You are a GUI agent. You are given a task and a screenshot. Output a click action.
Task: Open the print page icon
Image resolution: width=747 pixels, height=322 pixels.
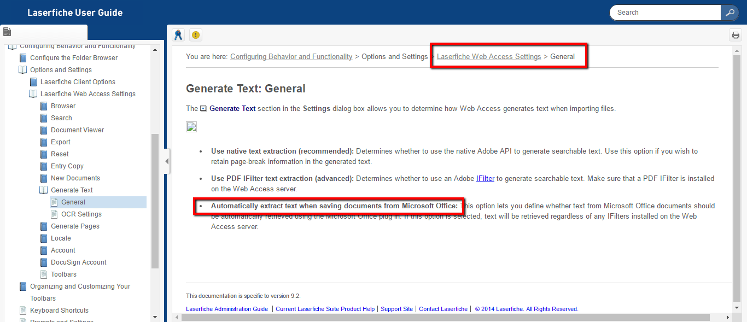coord(736,36)
